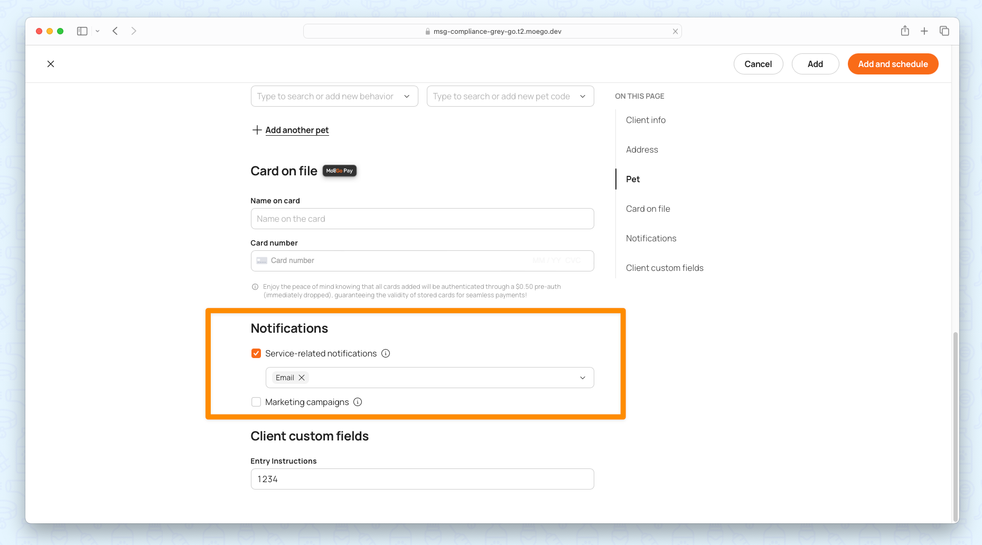Click the Add and schedule button
The height and width of the screenshot is (545, 982).
click(893, 64)
